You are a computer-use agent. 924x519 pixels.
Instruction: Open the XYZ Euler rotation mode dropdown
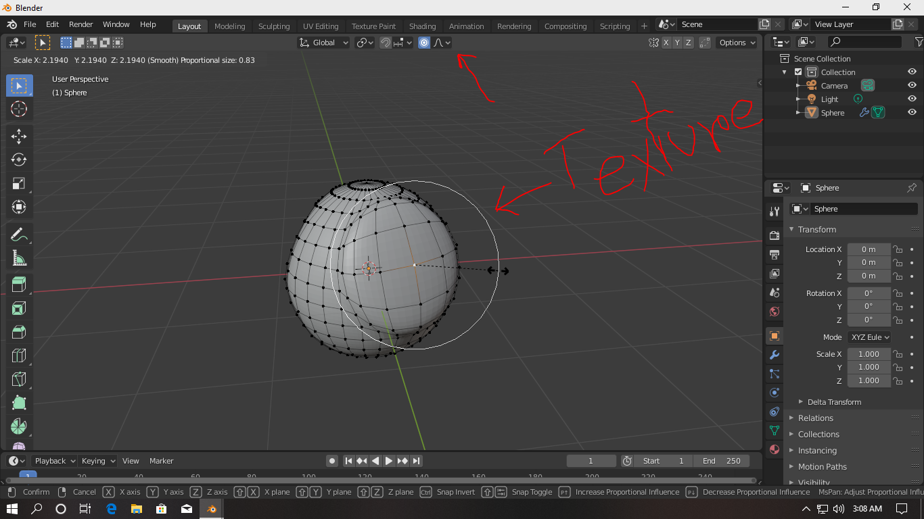click(869, 337)
